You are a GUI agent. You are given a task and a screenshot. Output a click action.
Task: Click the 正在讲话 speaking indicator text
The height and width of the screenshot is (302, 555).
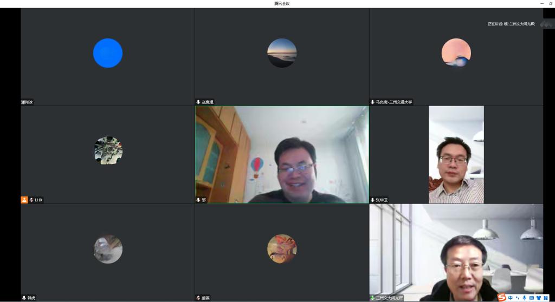tap(511, 24)
